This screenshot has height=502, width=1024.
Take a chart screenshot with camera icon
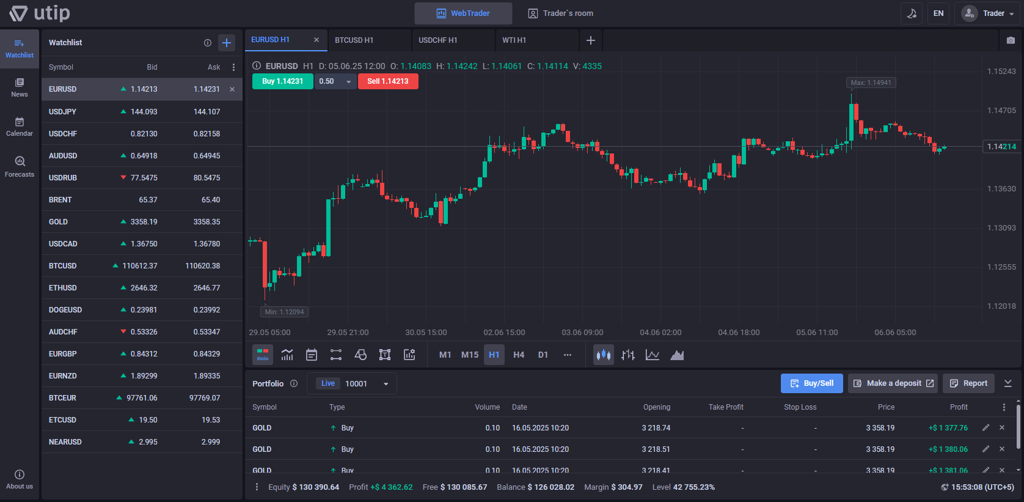point(1011,40)
